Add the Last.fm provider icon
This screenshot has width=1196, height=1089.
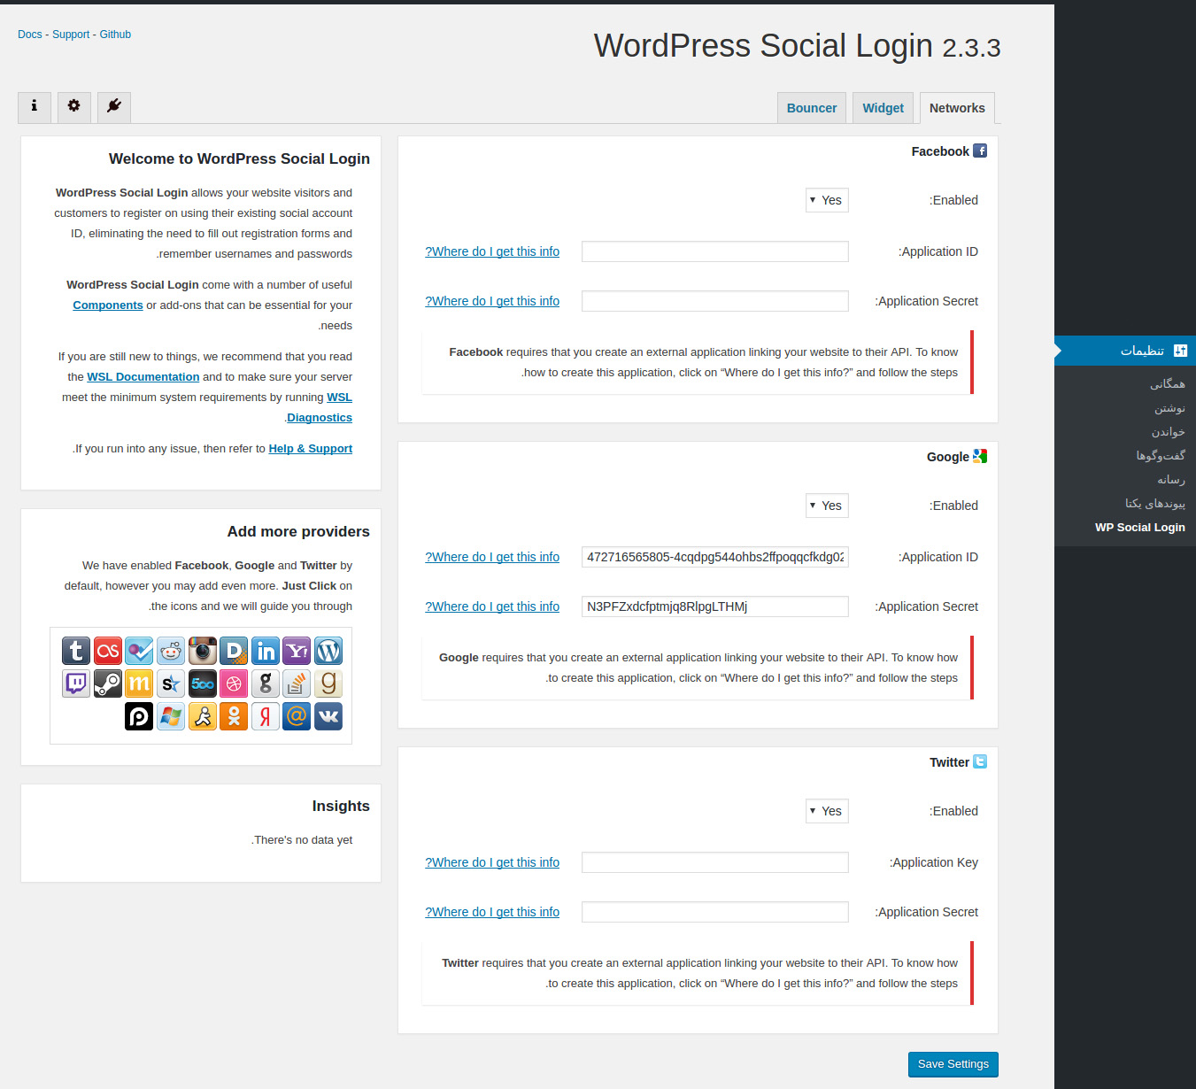pos(108,651)
